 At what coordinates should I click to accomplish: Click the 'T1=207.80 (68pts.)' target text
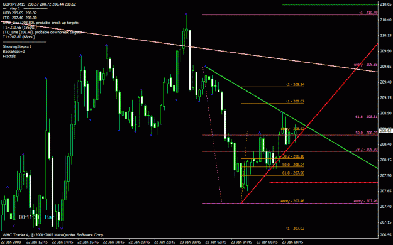[x=19, y=37]
